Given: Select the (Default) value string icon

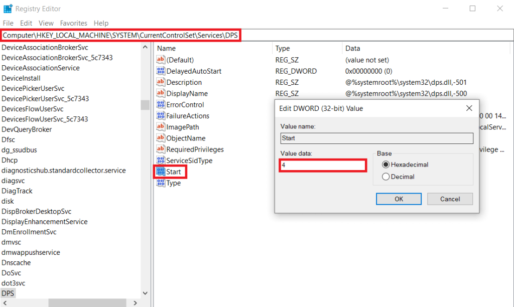Looking at the screenshot, I should pos(160,60).
